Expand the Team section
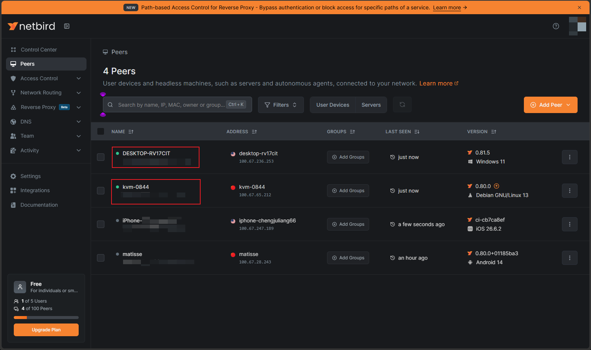 click(x=46, y=136)
